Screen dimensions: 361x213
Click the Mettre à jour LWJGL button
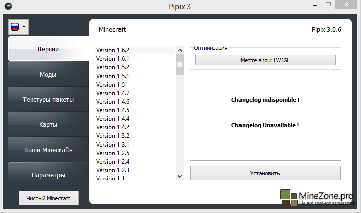click(265, 60)
